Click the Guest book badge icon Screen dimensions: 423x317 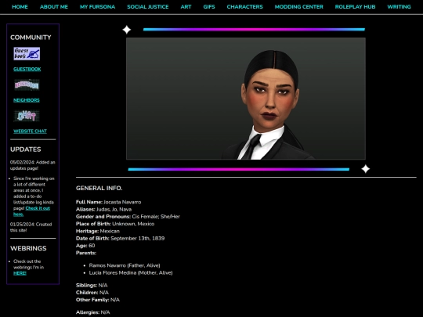pyautogui.click(x=27, y=54)
